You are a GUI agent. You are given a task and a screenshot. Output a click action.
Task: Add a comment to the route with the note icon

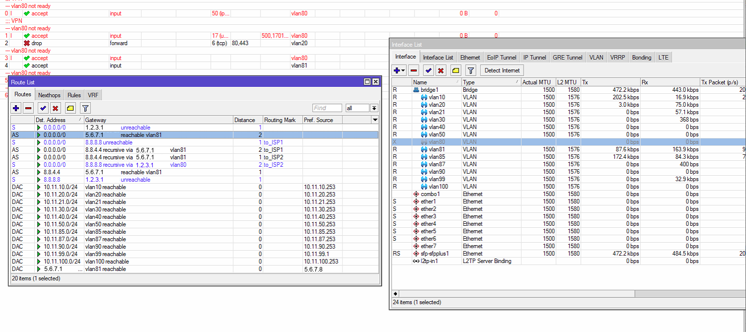click(70, 108)
